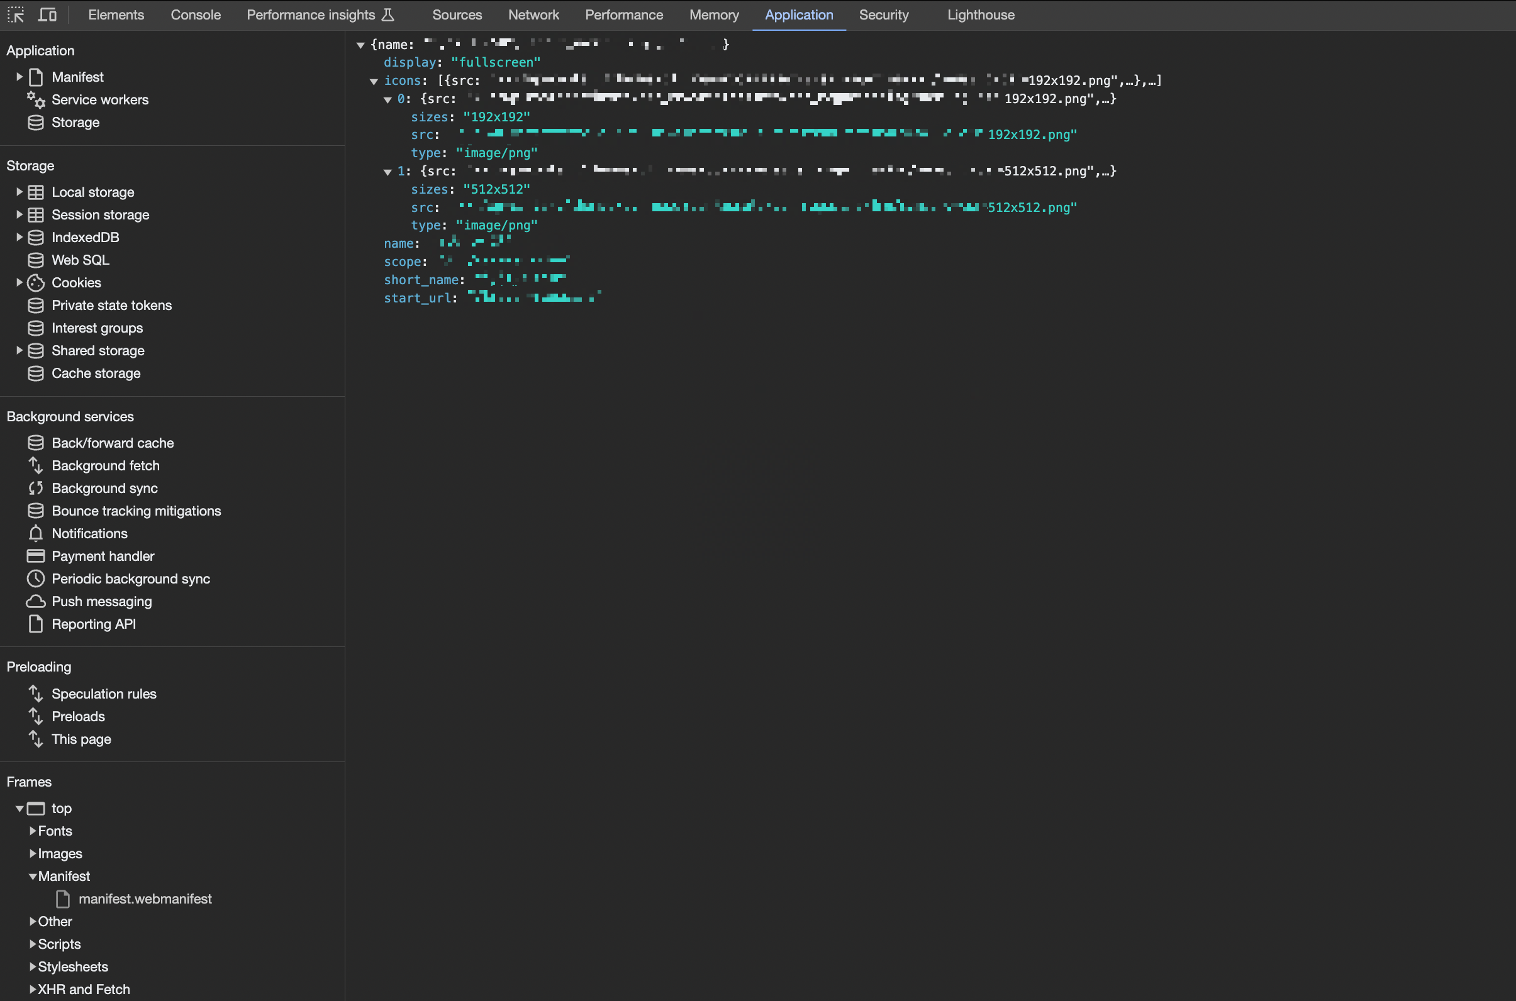Toggle the device toolbar icon
Viewport: 1516px width, 1001px height.
(47, 14)
